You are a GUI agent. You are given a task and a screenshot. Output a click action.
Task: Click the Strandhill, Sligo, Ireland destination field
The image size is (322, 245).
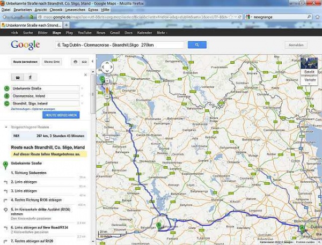click(x=45, y=103)
